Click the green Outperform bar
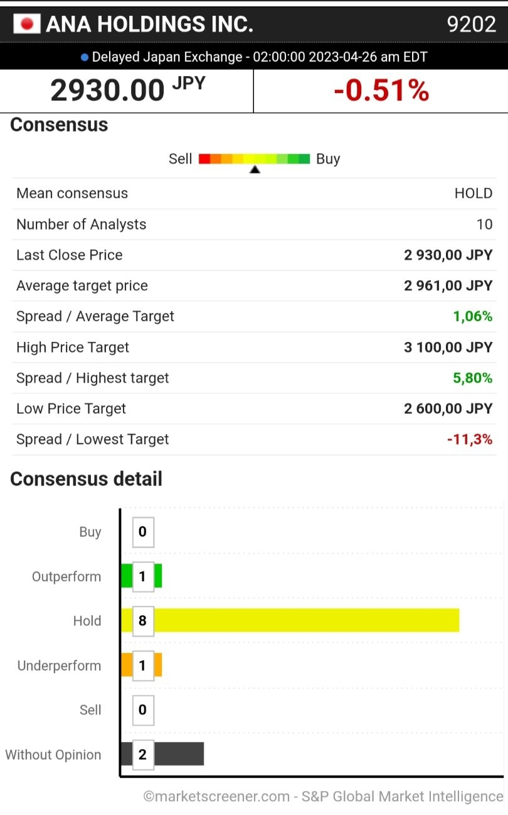 point(158,576)
